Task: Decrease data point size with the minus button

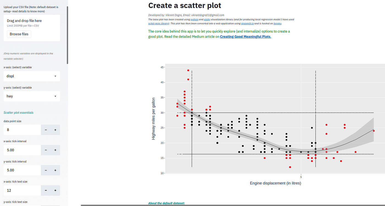Action: tap(46, 130)
